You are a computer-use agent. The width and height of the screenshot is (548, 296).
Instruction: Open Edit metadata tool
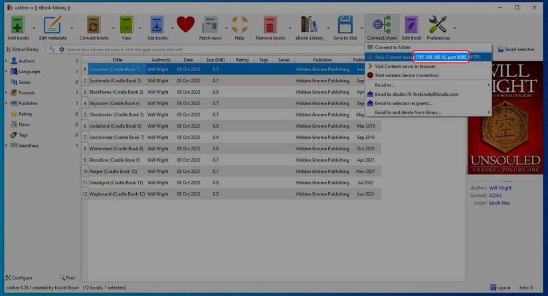[x=52, y=28]
